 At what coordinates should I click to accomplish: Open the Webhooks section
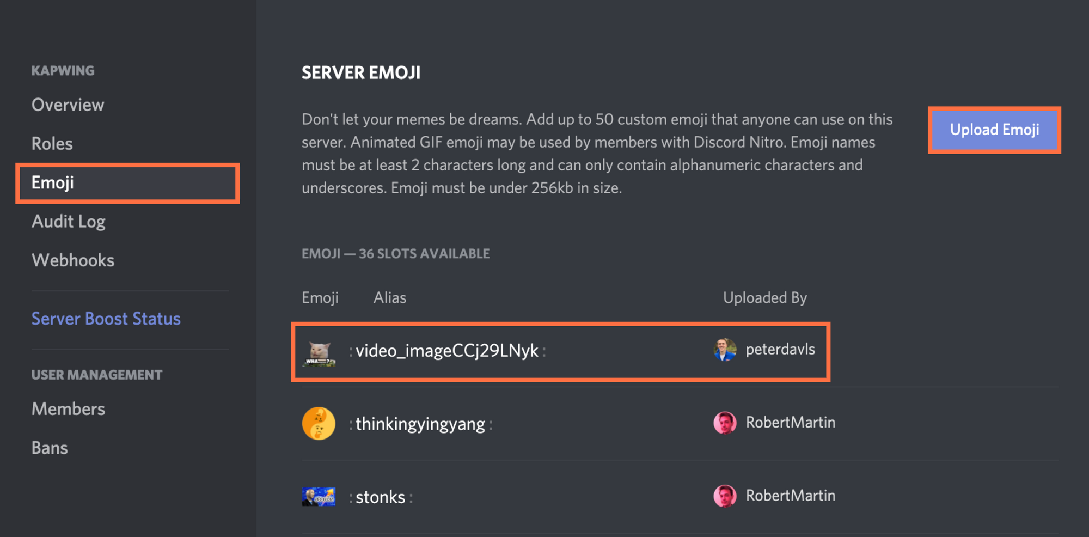72,260
